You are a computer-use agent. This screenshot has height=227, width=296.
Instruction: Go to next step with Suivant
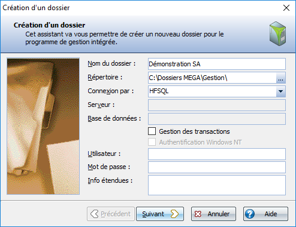(x=160, y=214)
